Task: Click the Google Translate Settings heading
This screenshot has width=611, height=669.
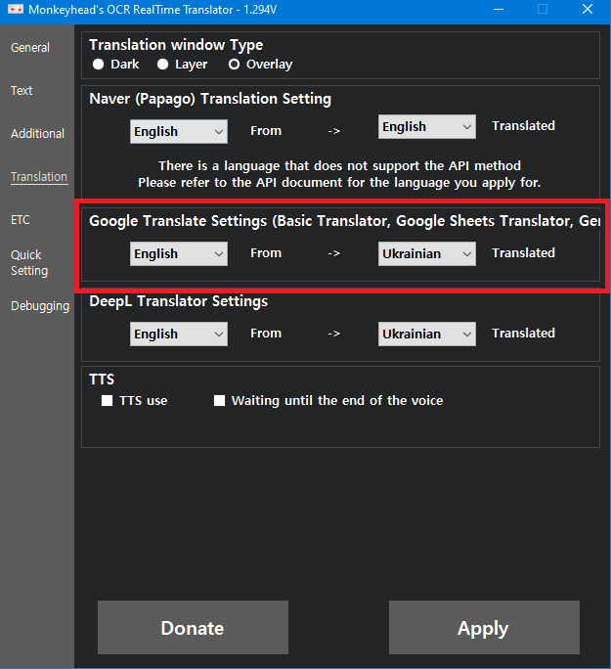Action: click(x=344, y=221)
